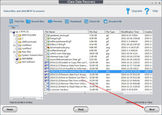Click the Preview eye icon
Image resolution: width=162 pixels, height=115 pixels.
(x=50, y=21)
